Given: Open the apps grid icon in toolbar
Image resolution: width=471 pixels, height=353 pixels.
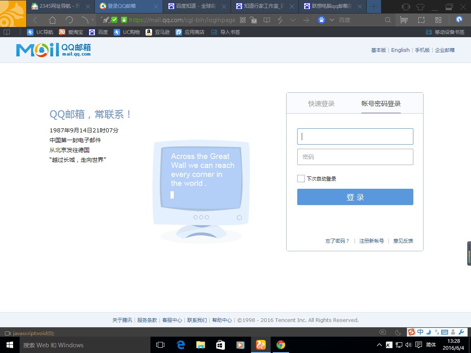Looking at the screenshot, I should click(438, 20).
